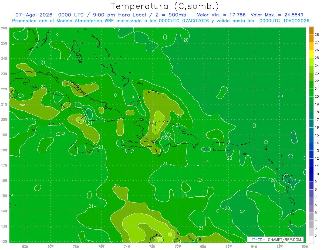Click the yellow swatch between 24 and 25 on the color scale
Screen dimensions: 324x250
coord(311,62)
